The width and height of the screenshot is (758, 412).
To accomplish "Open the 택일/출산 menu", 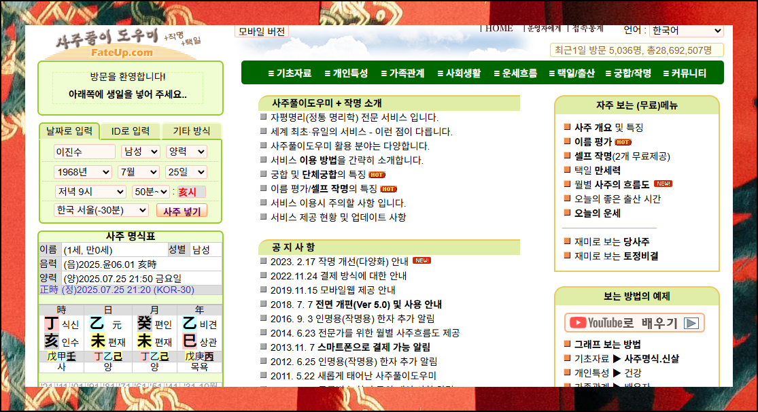I will (x=572, y=73).
